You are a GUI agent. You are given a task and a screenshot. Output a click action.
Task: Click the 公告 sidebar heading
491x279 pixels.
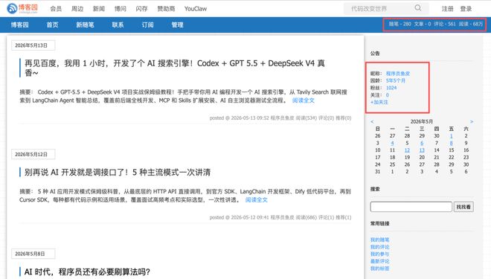375,54
